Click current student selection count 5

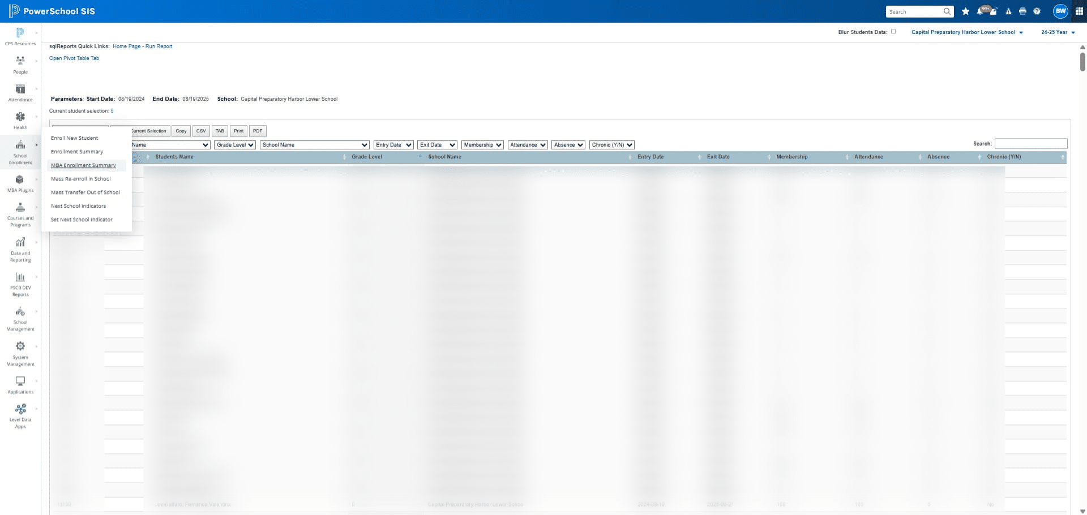(x=112, y=111)
